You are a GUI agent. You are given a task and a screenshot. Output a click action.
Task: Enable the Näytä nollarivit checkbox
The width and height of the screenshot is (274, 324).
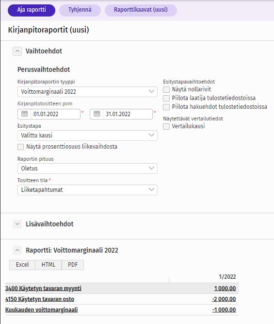(x=166, y=89)
